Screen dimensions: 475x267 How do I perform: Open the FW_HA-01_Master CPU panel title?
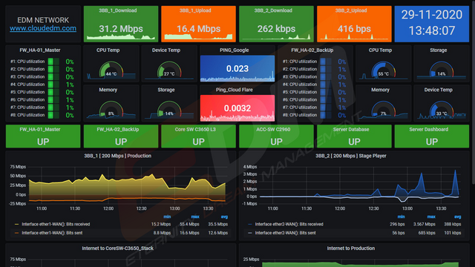click(40, 50)
